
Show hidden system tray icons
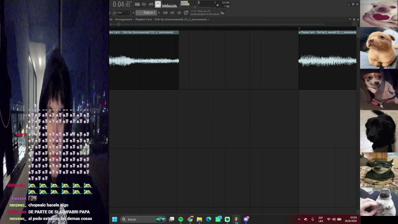[x=299, y=219]
